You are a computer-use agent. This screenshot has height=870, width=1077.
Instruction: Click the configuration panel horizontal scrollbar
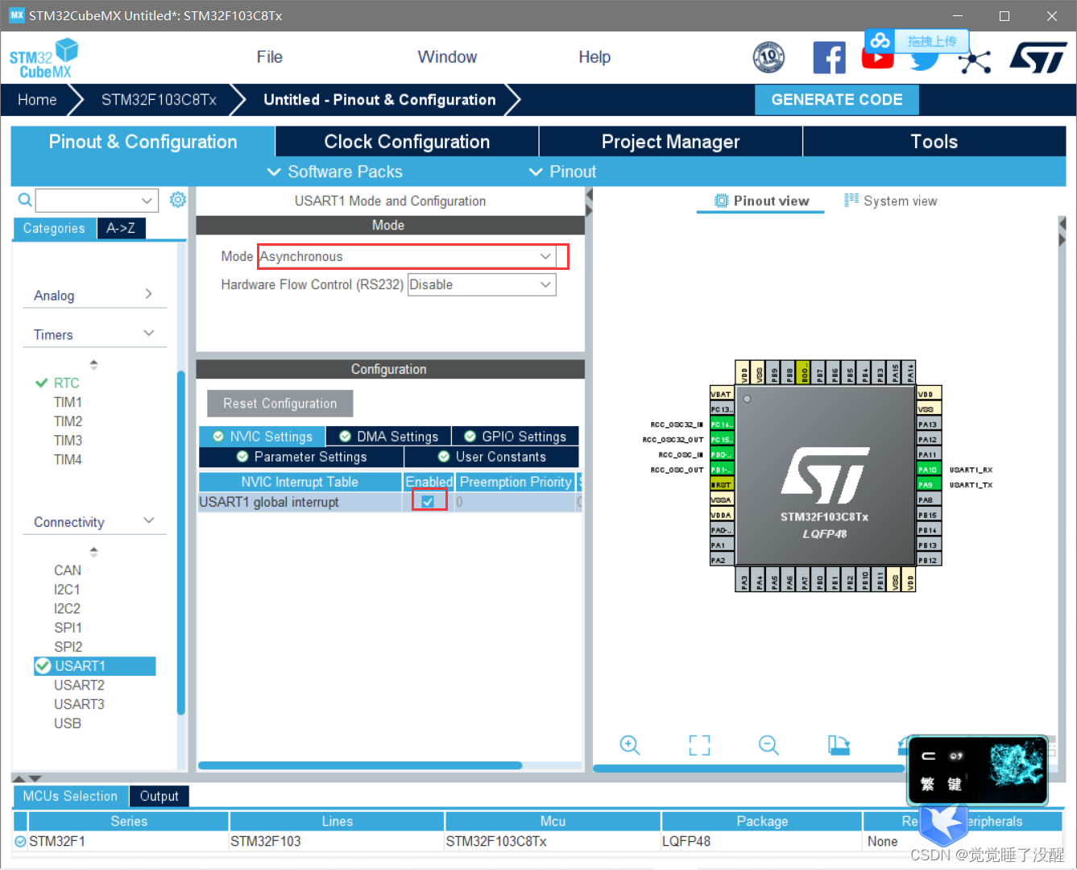(360, 765)
